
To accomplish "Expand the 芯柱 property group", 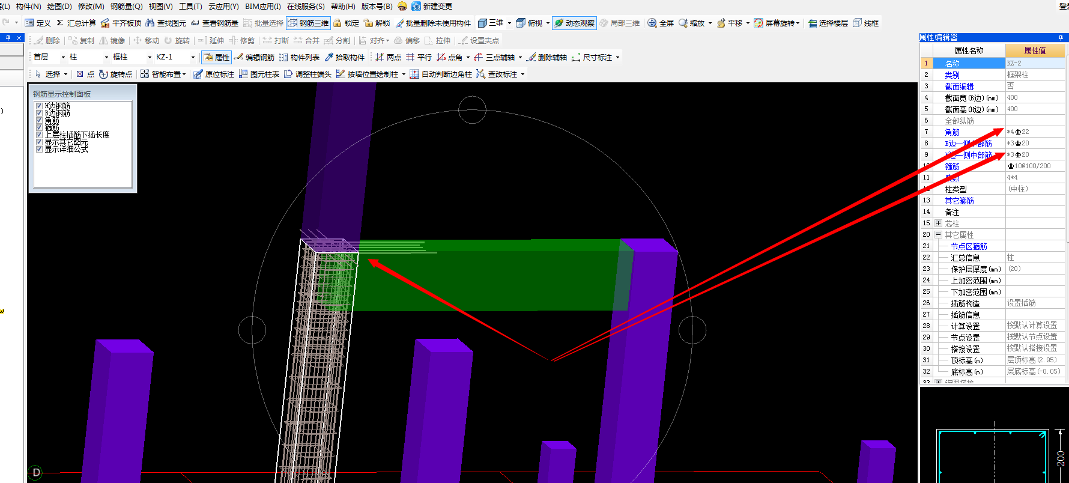I will (x=938, y=223).
